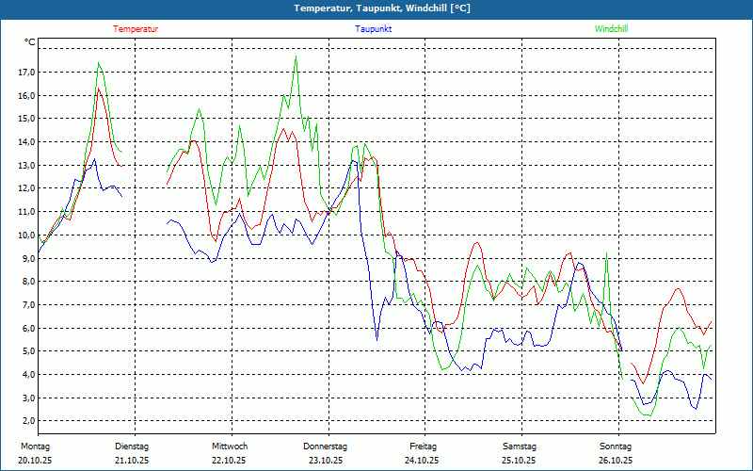This screenshot has height=471, width=753.
Task: Click the 14,0 value on the y-axis
Action: 25,142
